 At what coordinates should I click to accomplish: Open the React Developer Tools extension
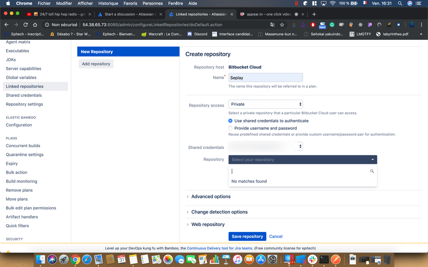coord(360,25)
